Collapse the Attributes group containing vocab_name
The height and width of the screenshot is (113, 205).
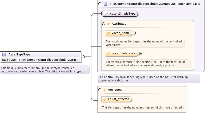(104, 24)
